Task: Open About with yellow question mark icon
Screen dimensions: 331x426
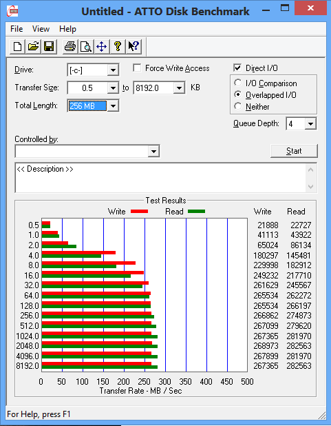Action: click(x=118, y=46)
